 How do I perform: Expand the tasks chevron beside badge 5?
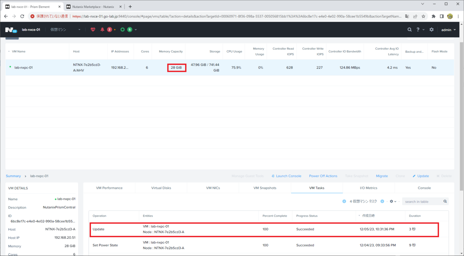click(136, 30)
